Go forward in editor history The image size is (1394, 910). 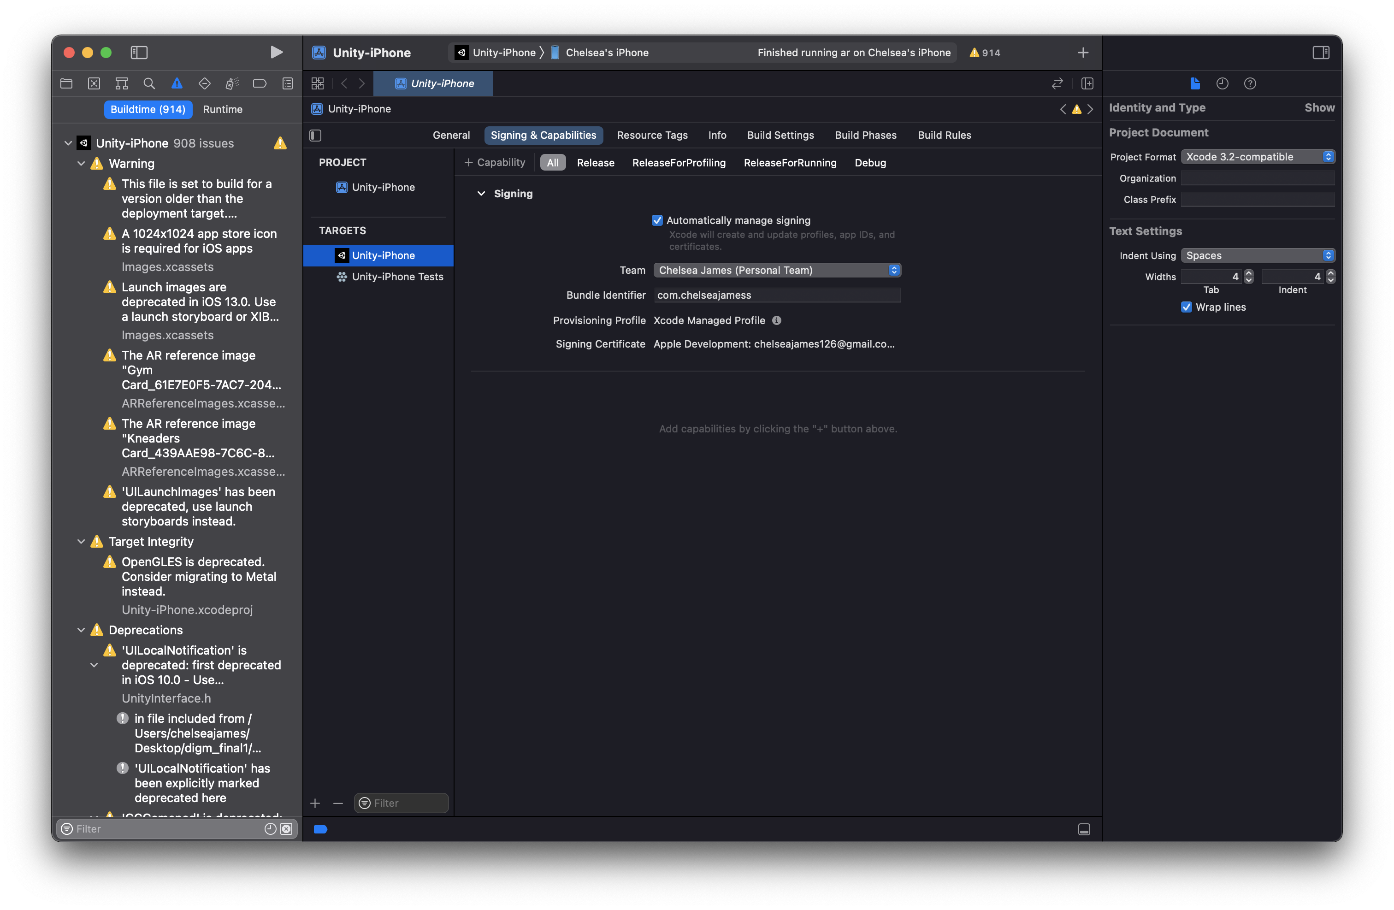(362, 84)
